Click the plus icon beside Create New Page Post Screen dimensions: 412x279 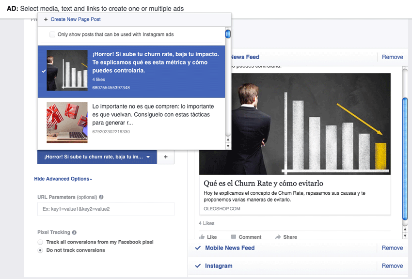(46, 19)
